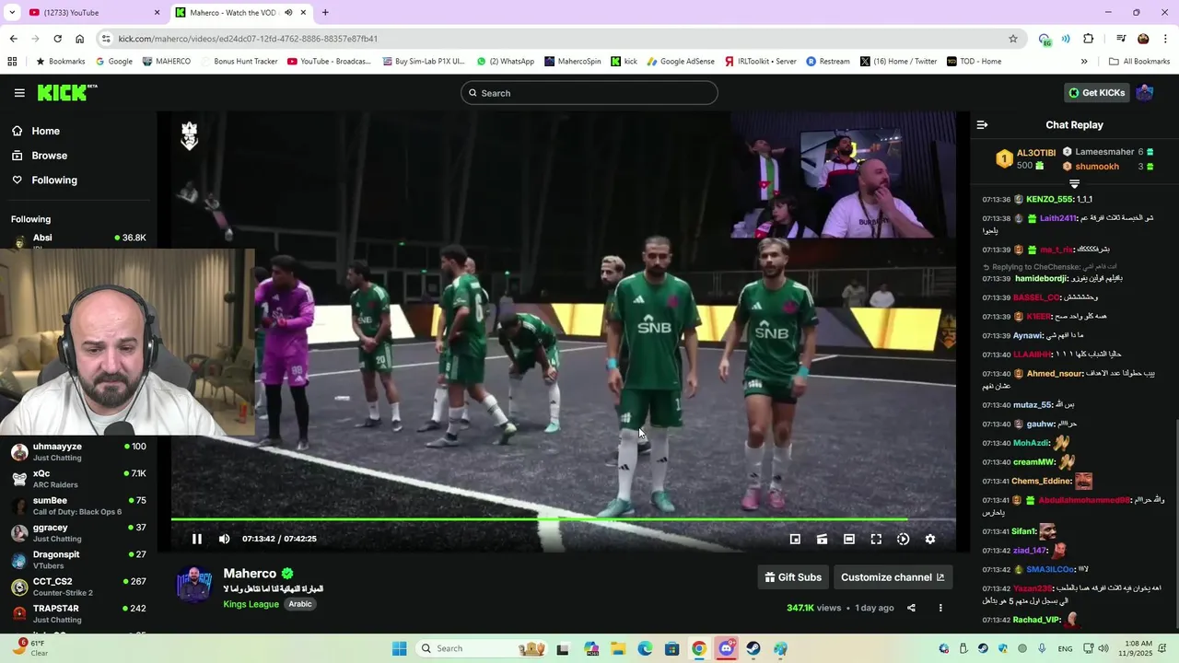Click Gift Subs button
1179x663 pixels.
click(793, 577)
